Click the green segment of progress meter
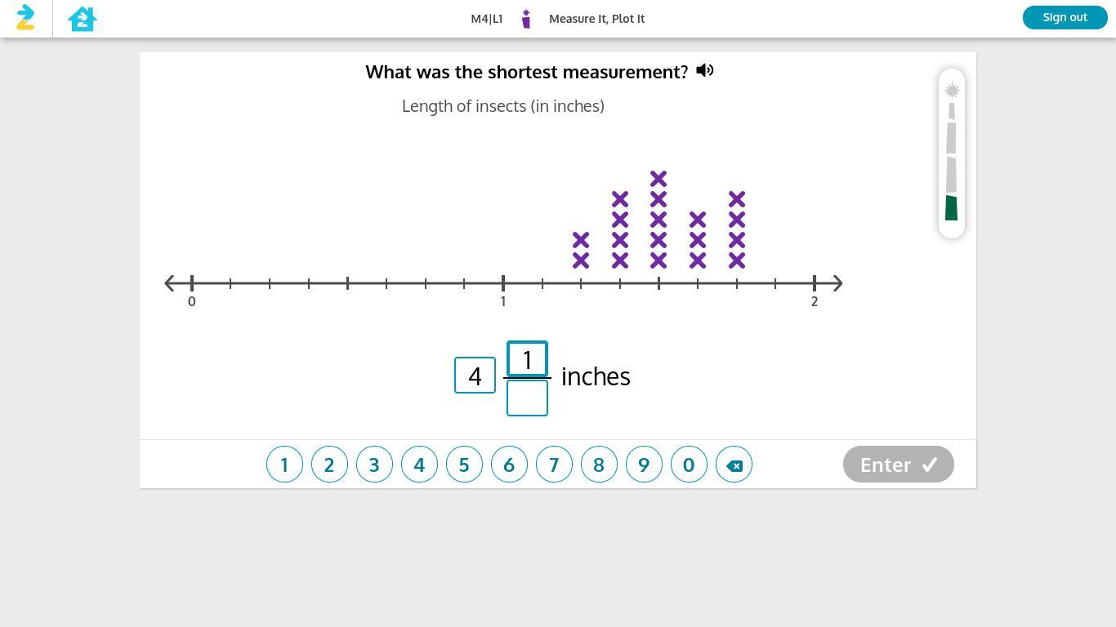Image resolution: width=1116 pixels, height=627 pixels. 951,208
